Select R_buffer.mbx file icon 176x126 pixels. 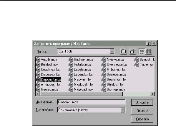tap(104, 69)
